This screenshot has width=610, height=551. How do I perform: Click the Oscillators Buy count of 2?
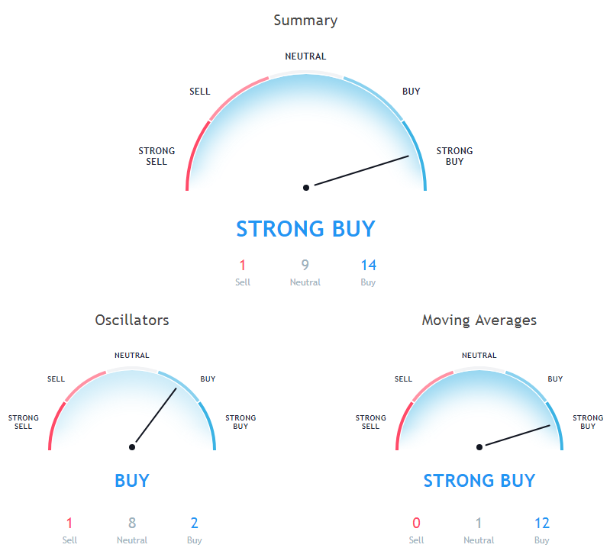tap(195, 524)
